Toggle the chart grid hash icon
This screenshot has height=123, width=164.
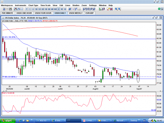point(70,9)
